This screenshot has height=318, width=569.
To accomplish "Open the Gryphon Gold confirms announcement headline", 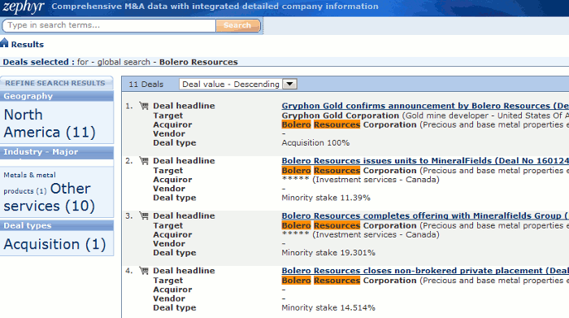I will tap(425, 106).
